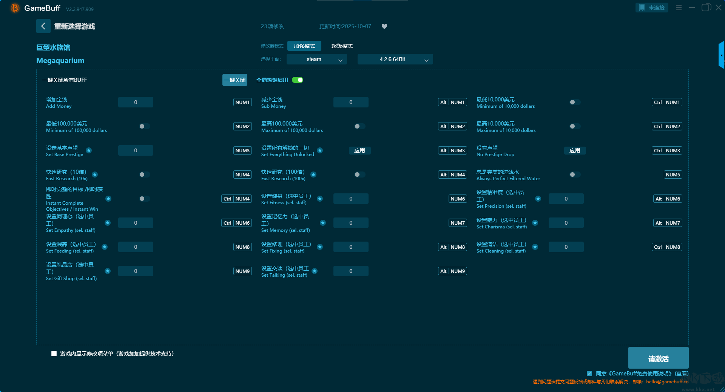
Task: Click the star icon beside Instant Complete Objectives
Action: coord(108,199)
